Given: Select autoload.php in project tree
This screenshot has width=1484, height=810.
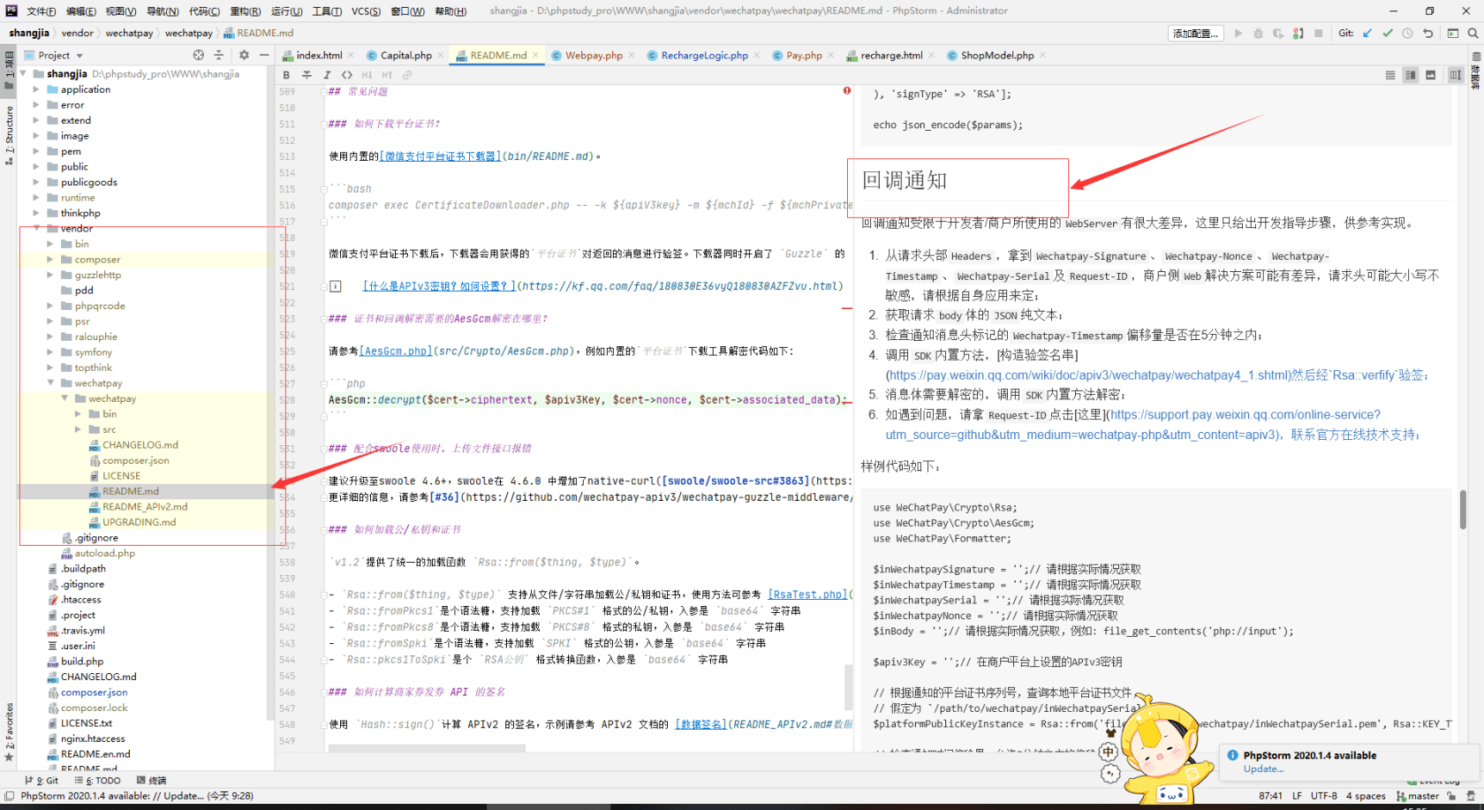Looking at the screenshot, I should click(104, 553).
